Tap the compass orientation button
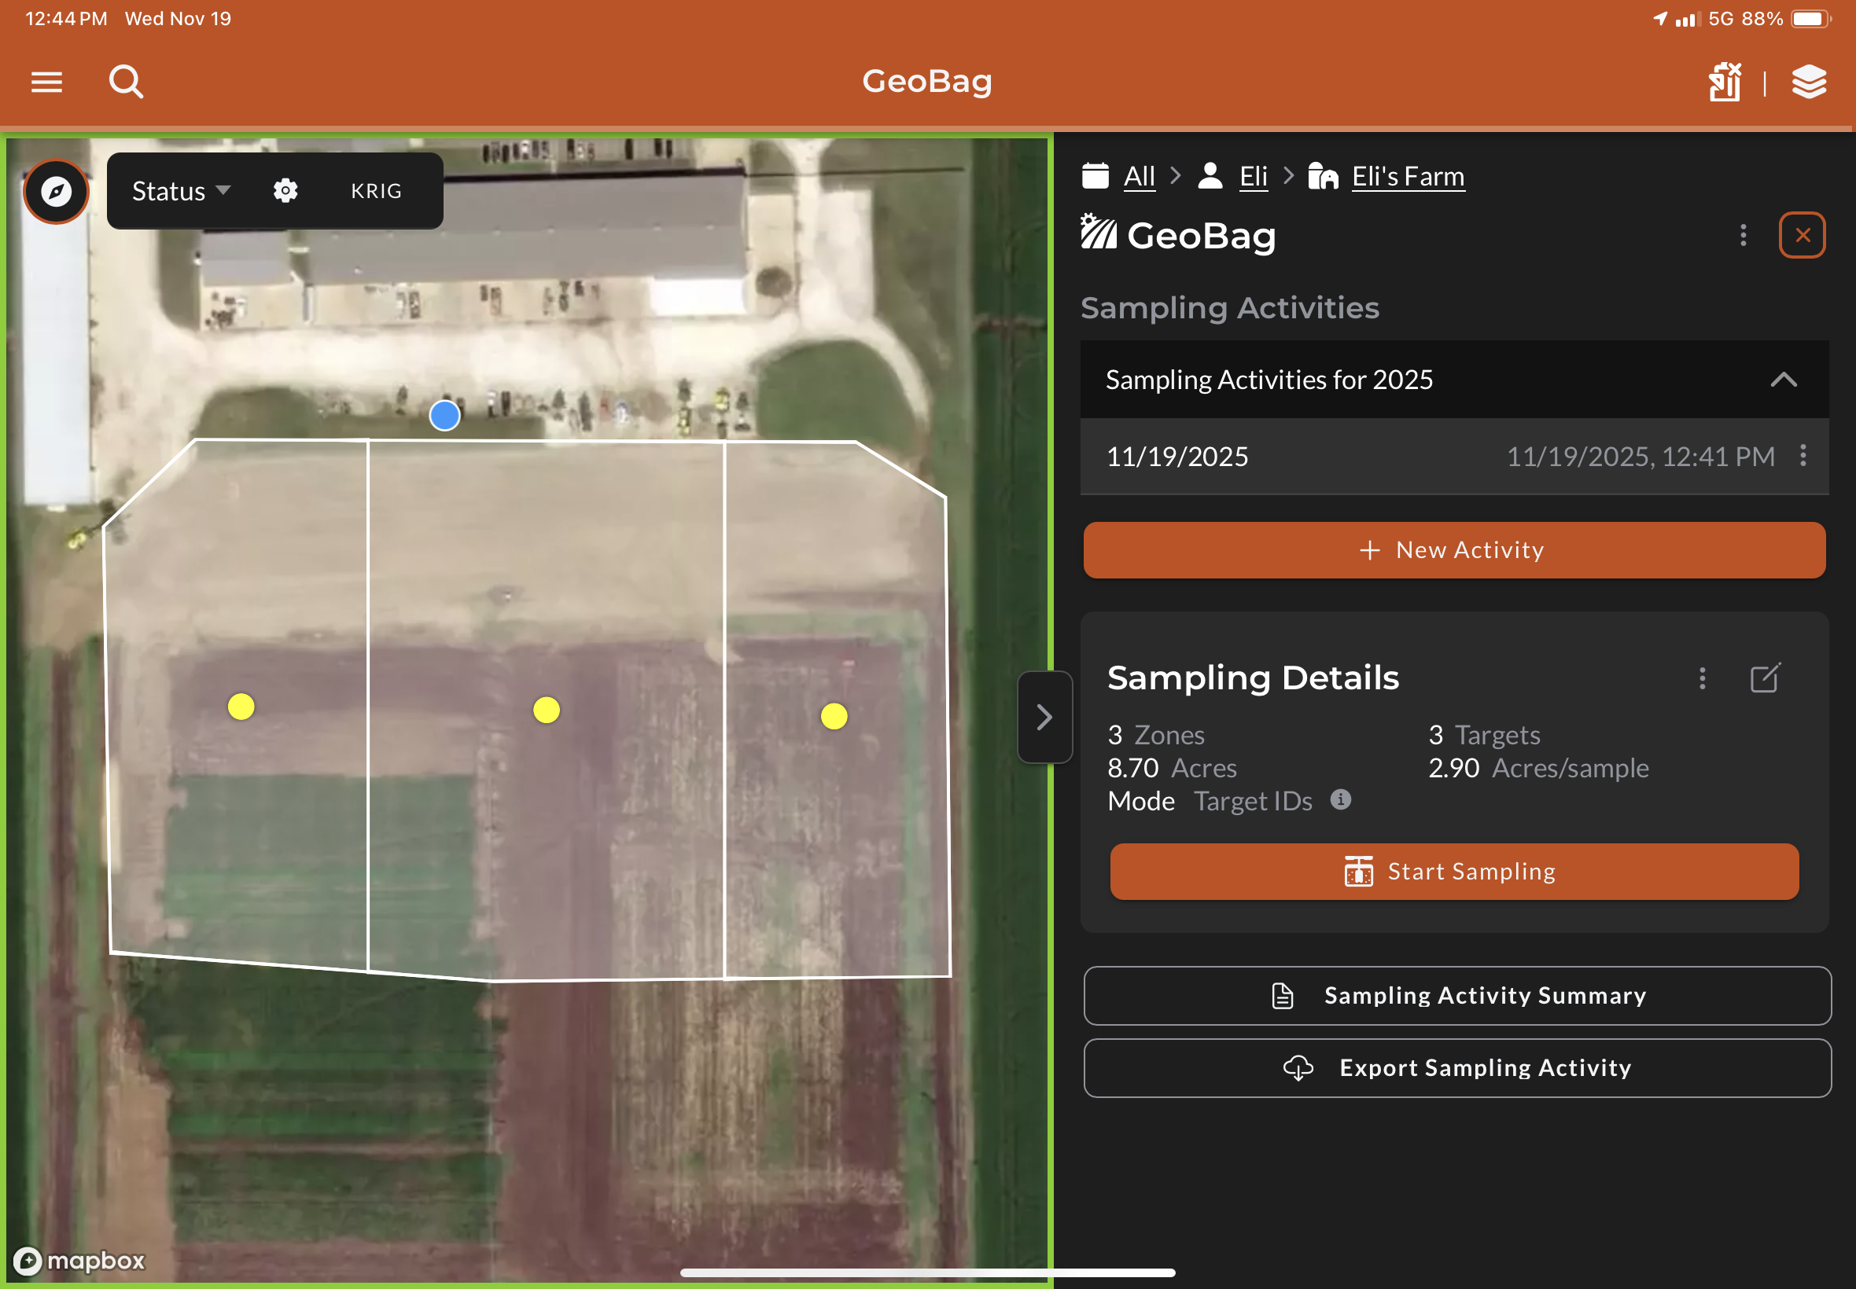 (57, 192)
